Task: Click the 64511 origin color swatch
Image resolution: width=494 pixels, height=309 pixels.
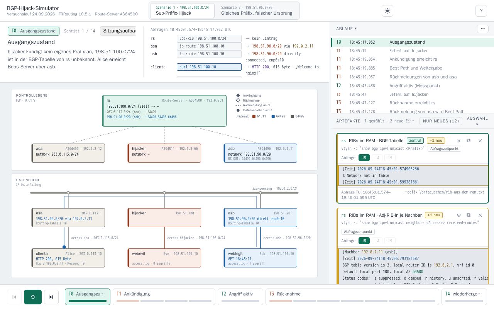Action: coord(254,116)
